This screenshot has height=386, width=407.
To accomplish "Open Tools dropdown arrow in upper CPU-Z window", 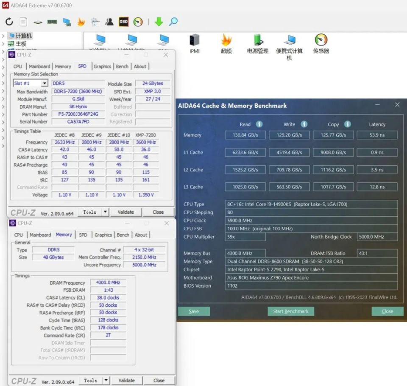I will [105, 212].
